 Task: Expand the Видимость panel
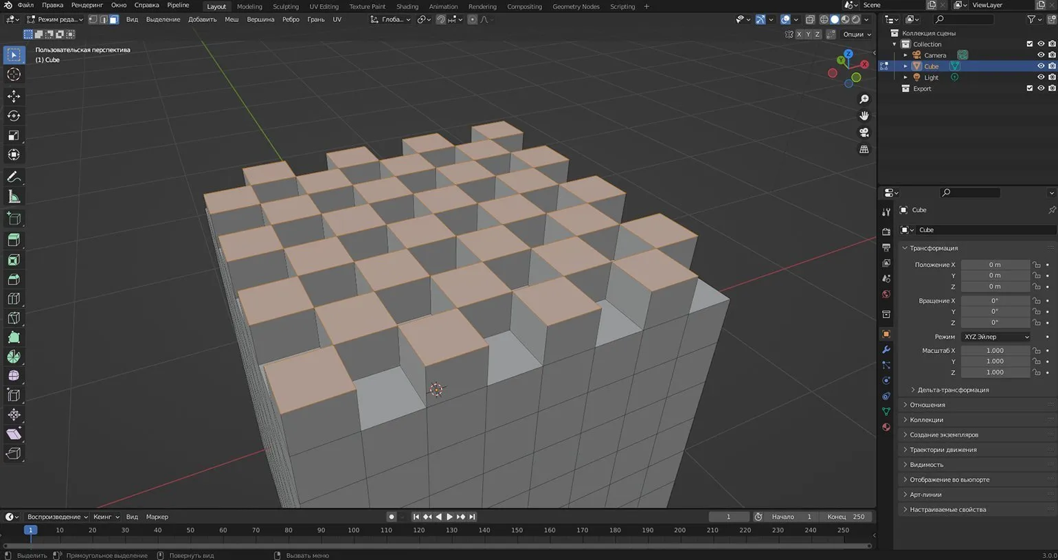pos(926,464)
